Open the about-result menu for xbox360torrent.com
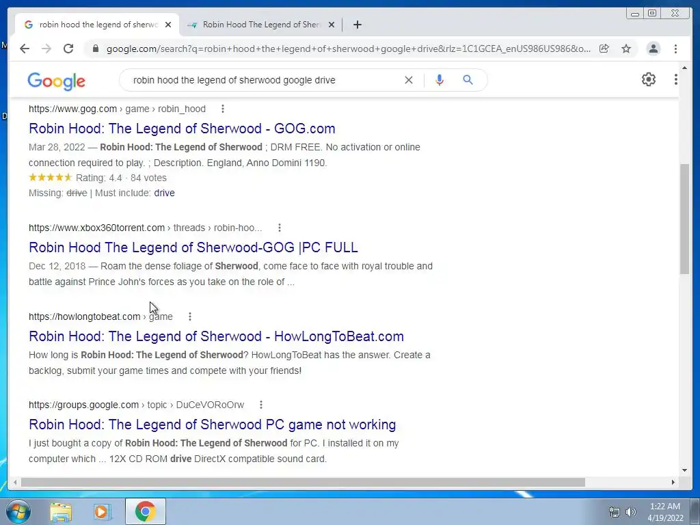Screen dimensions: 700x525 [x=280, y=228]
